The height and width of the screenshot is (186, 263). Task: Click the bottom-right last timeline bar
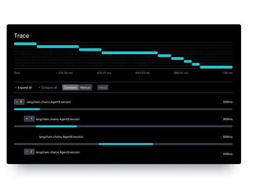(x=216, y=67)
